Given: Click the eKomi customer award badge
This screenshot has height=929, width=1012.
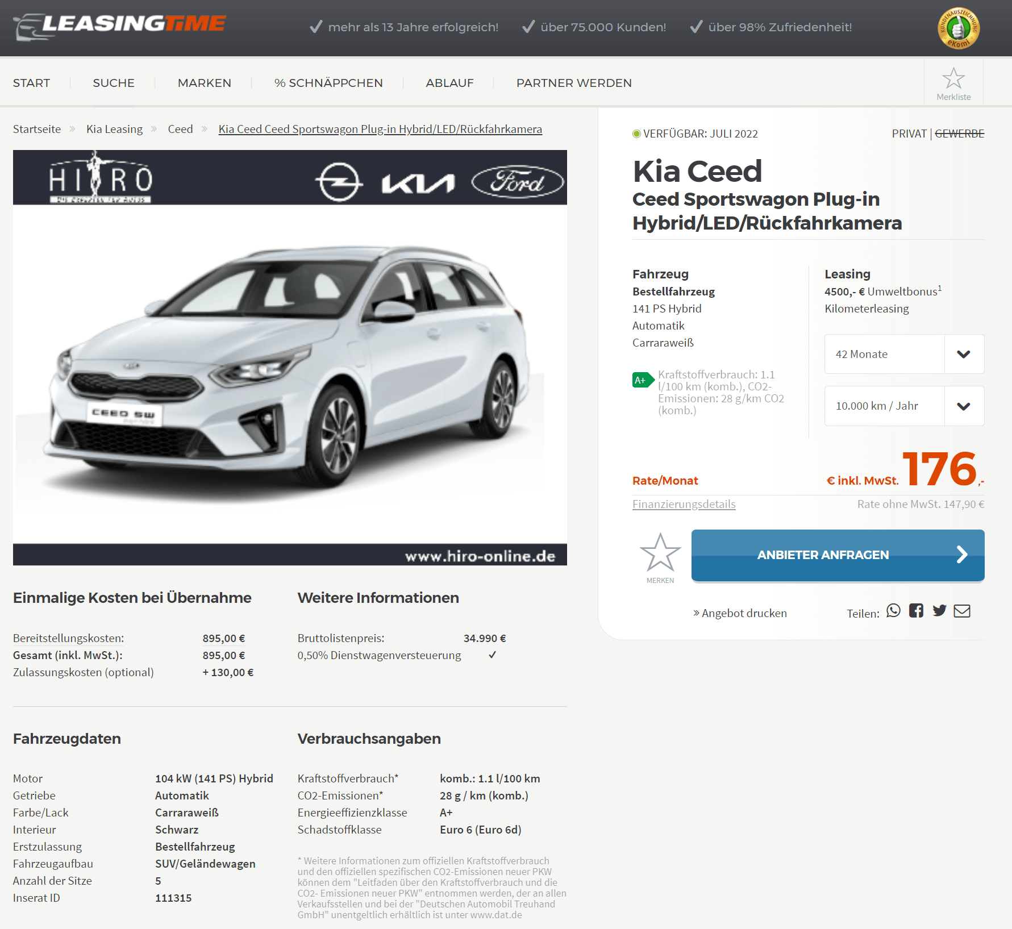Looking at the screenshot, I should pyautogui.click(x=959, y=28).
